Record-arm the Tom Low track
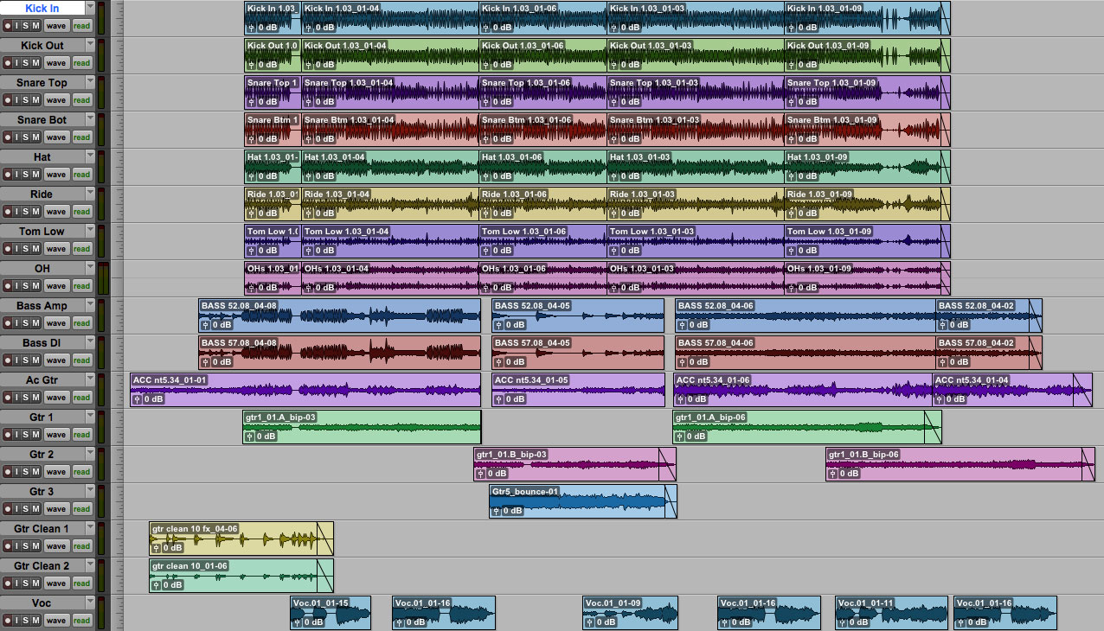This screenshot has height=631, width=1104. click(x=8, y=248)
